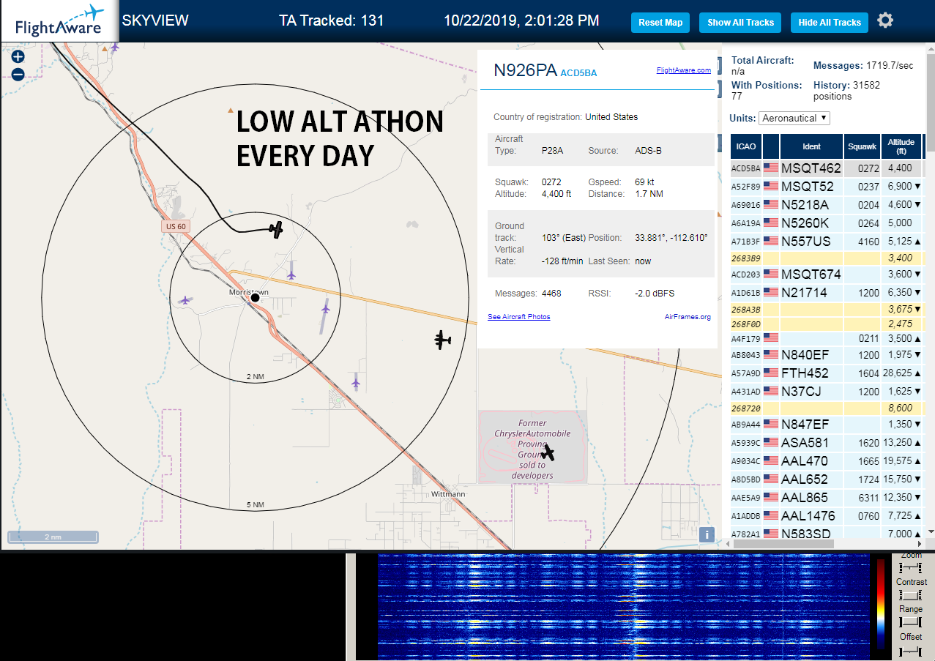
Task: Select the N847EF aircraft row
Action: pos(827,425)
